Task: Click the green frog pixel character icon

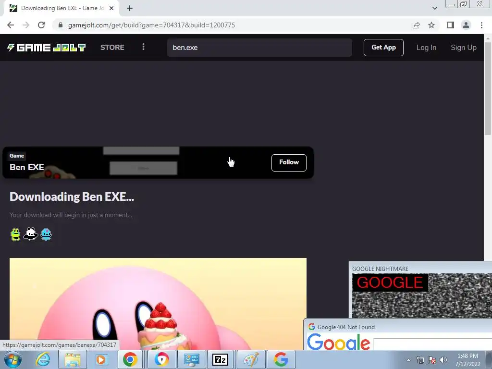Action: pyautogui.click(x=15, y=234)
